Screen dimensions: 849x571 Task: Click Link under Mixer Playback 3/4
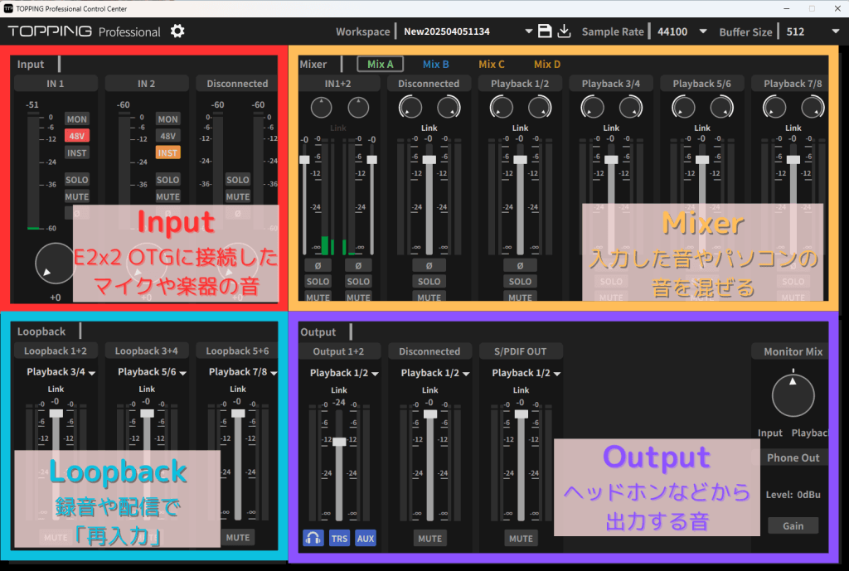click(611, 128)
